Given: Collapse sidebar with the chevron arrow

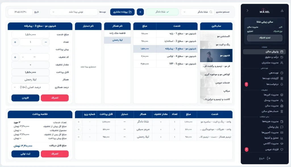Looking at the screenshot, I should click(248, 10).
